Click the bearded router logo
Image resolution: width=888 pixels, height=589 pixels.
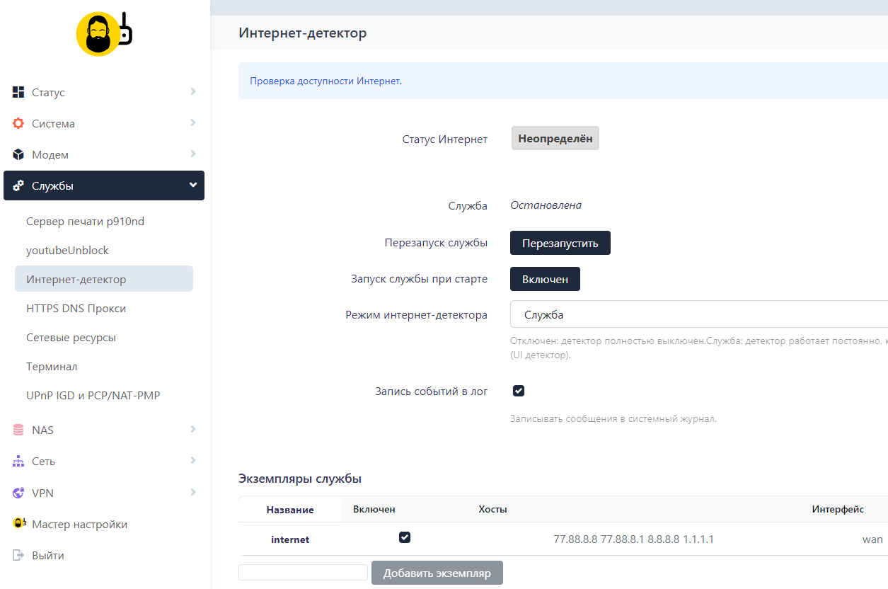tap(105, 34)
